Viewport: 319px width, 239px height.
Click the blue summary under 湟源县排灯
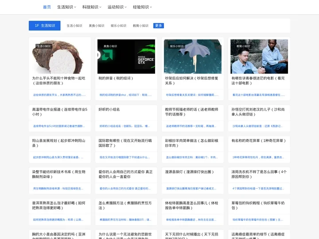(x=191, y=189)
